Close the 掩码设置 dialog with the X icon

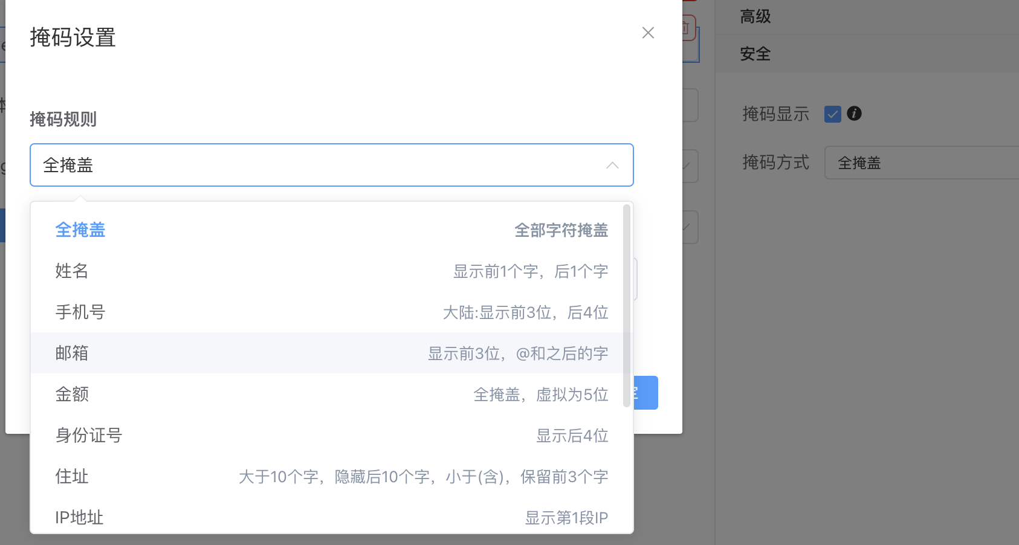[x=648, y=33]
